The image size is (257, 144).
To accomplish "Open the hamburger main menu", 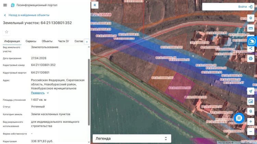I will [x=5, y=5].
